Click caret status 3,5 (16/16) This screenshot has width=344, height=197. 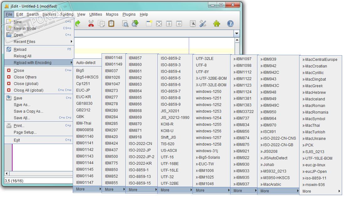pos(14,181)
